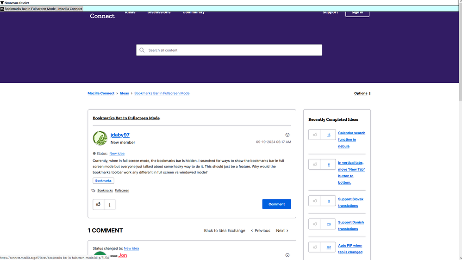Open the Fullscreen tag link
This screenshot has width=462, height=260.
click(122, 191)
